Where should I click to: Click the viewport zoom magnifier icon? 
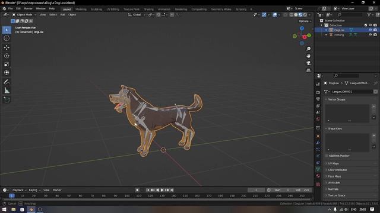(308, 49)
